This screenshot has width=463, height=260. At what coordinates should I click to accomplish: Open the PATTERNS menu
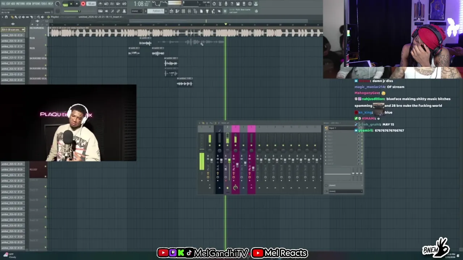coord(21,4)
